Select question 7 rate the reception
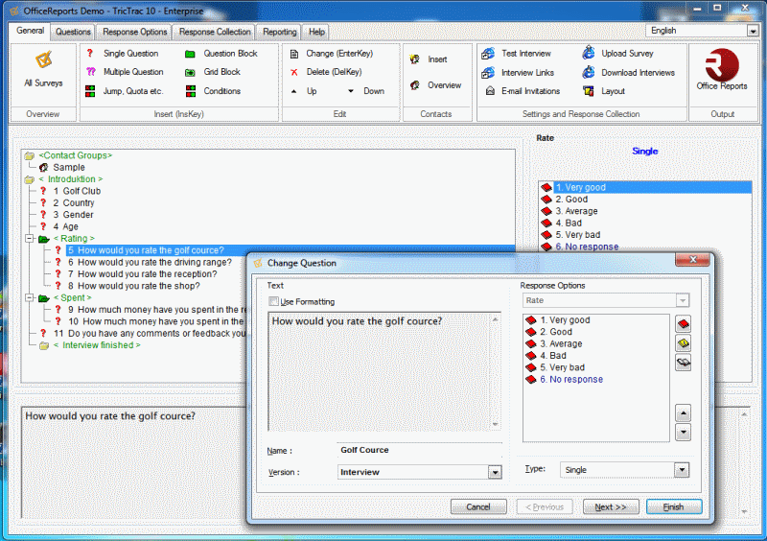This screenshot has height=541, width=767. [142, 274]
